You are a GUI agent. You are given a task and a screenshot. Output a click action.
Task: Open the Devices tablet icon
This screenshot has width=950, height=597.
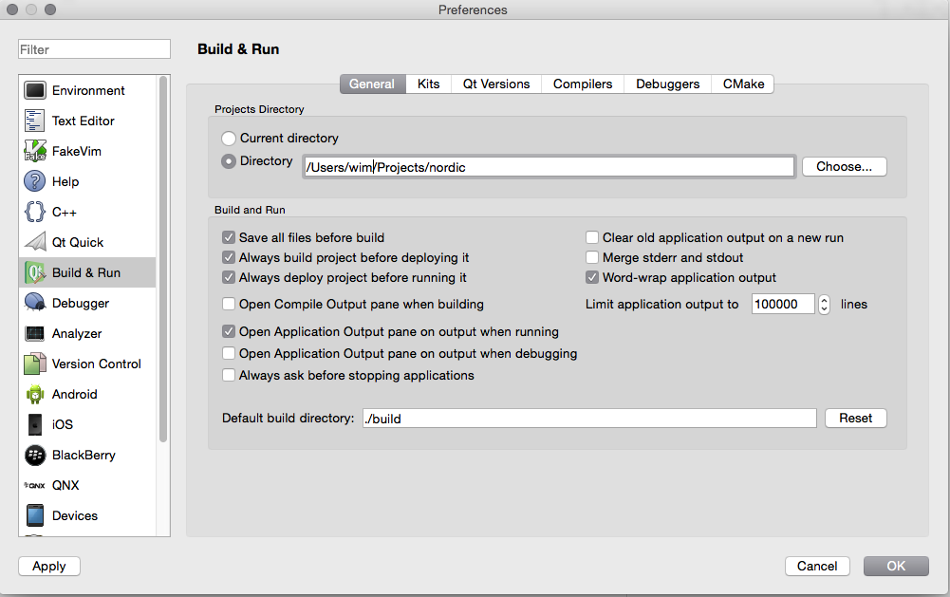coord(34,515)
